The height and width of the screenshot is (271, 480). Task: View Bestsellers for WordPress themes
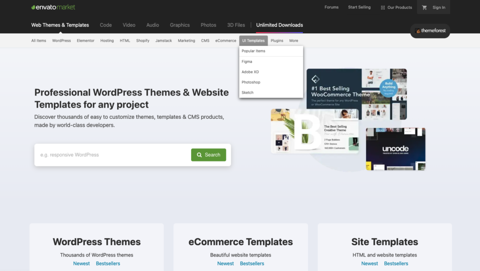point(108,264)
